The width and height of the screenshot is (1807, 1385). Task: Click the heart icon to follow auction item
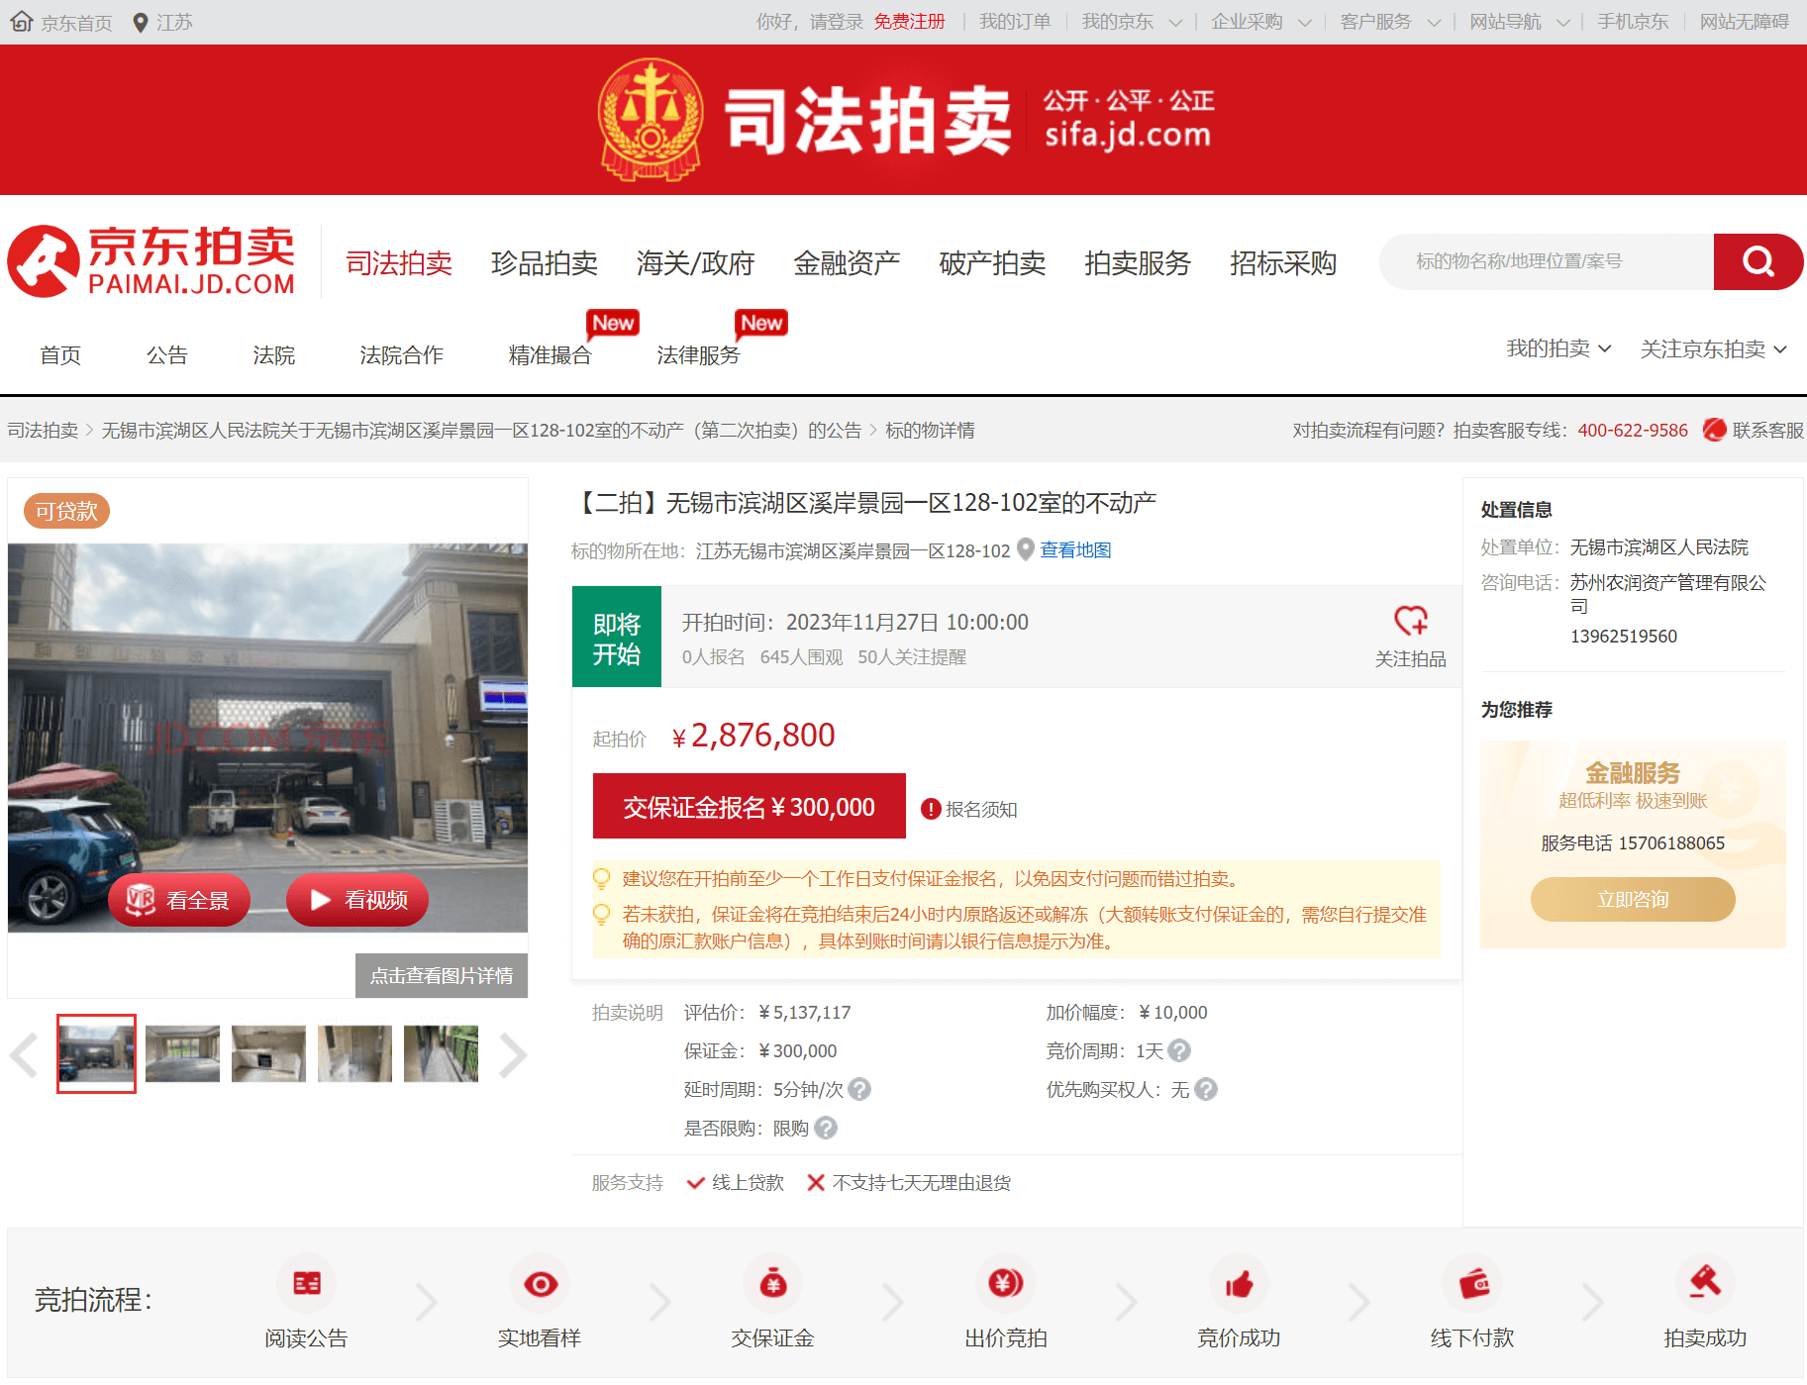point(1410,621)
